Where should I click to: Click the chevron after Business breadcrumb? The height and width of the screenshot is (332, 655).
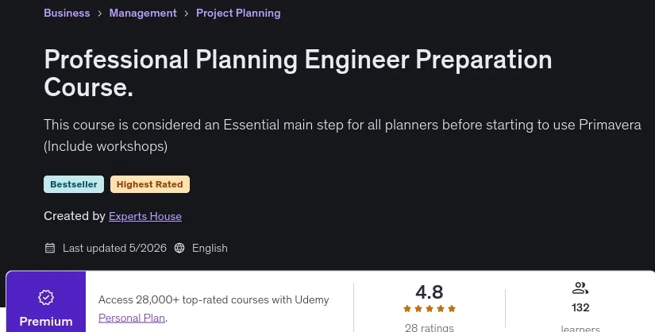99,14
